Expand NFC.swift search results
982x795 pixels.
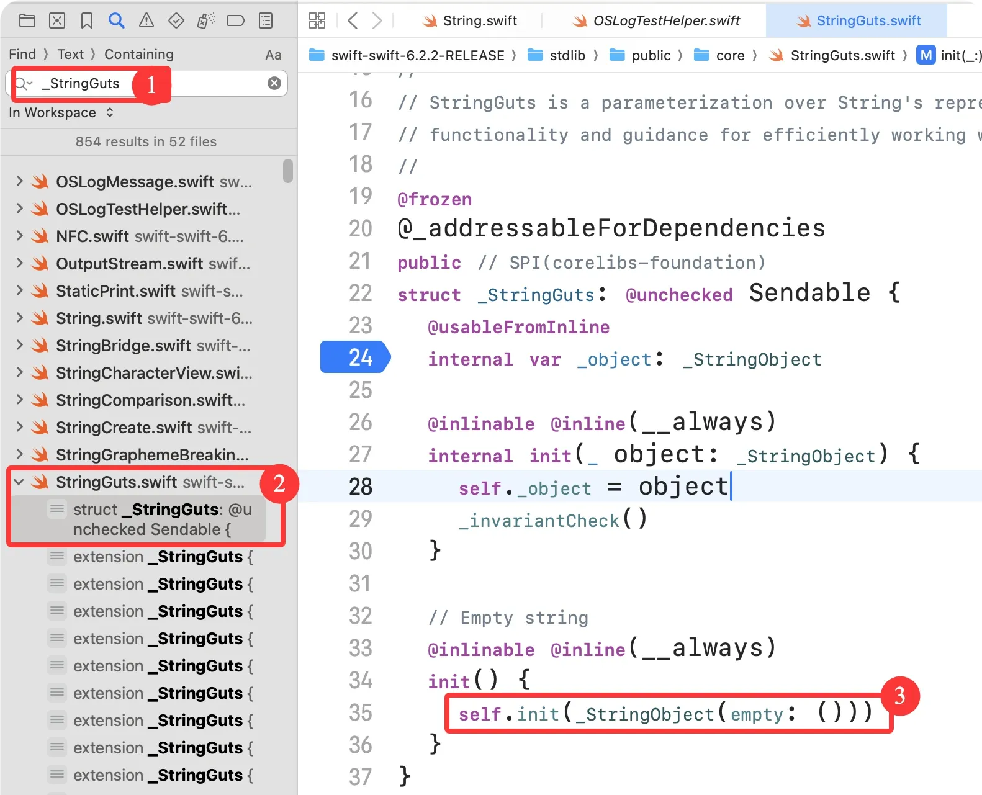coord(19,236)
